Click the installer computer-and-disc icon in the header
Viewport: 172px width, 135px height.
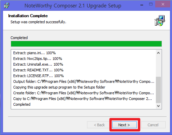tap(160, 21)
